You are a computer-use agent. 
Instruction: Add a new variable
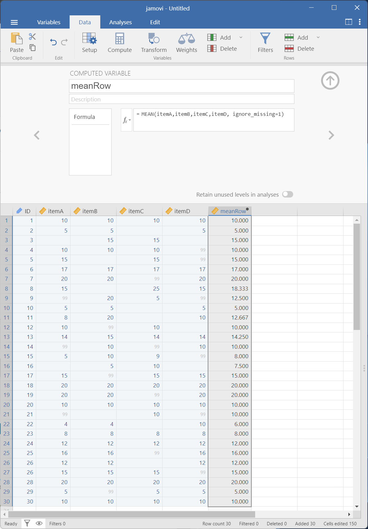(219, 37)
